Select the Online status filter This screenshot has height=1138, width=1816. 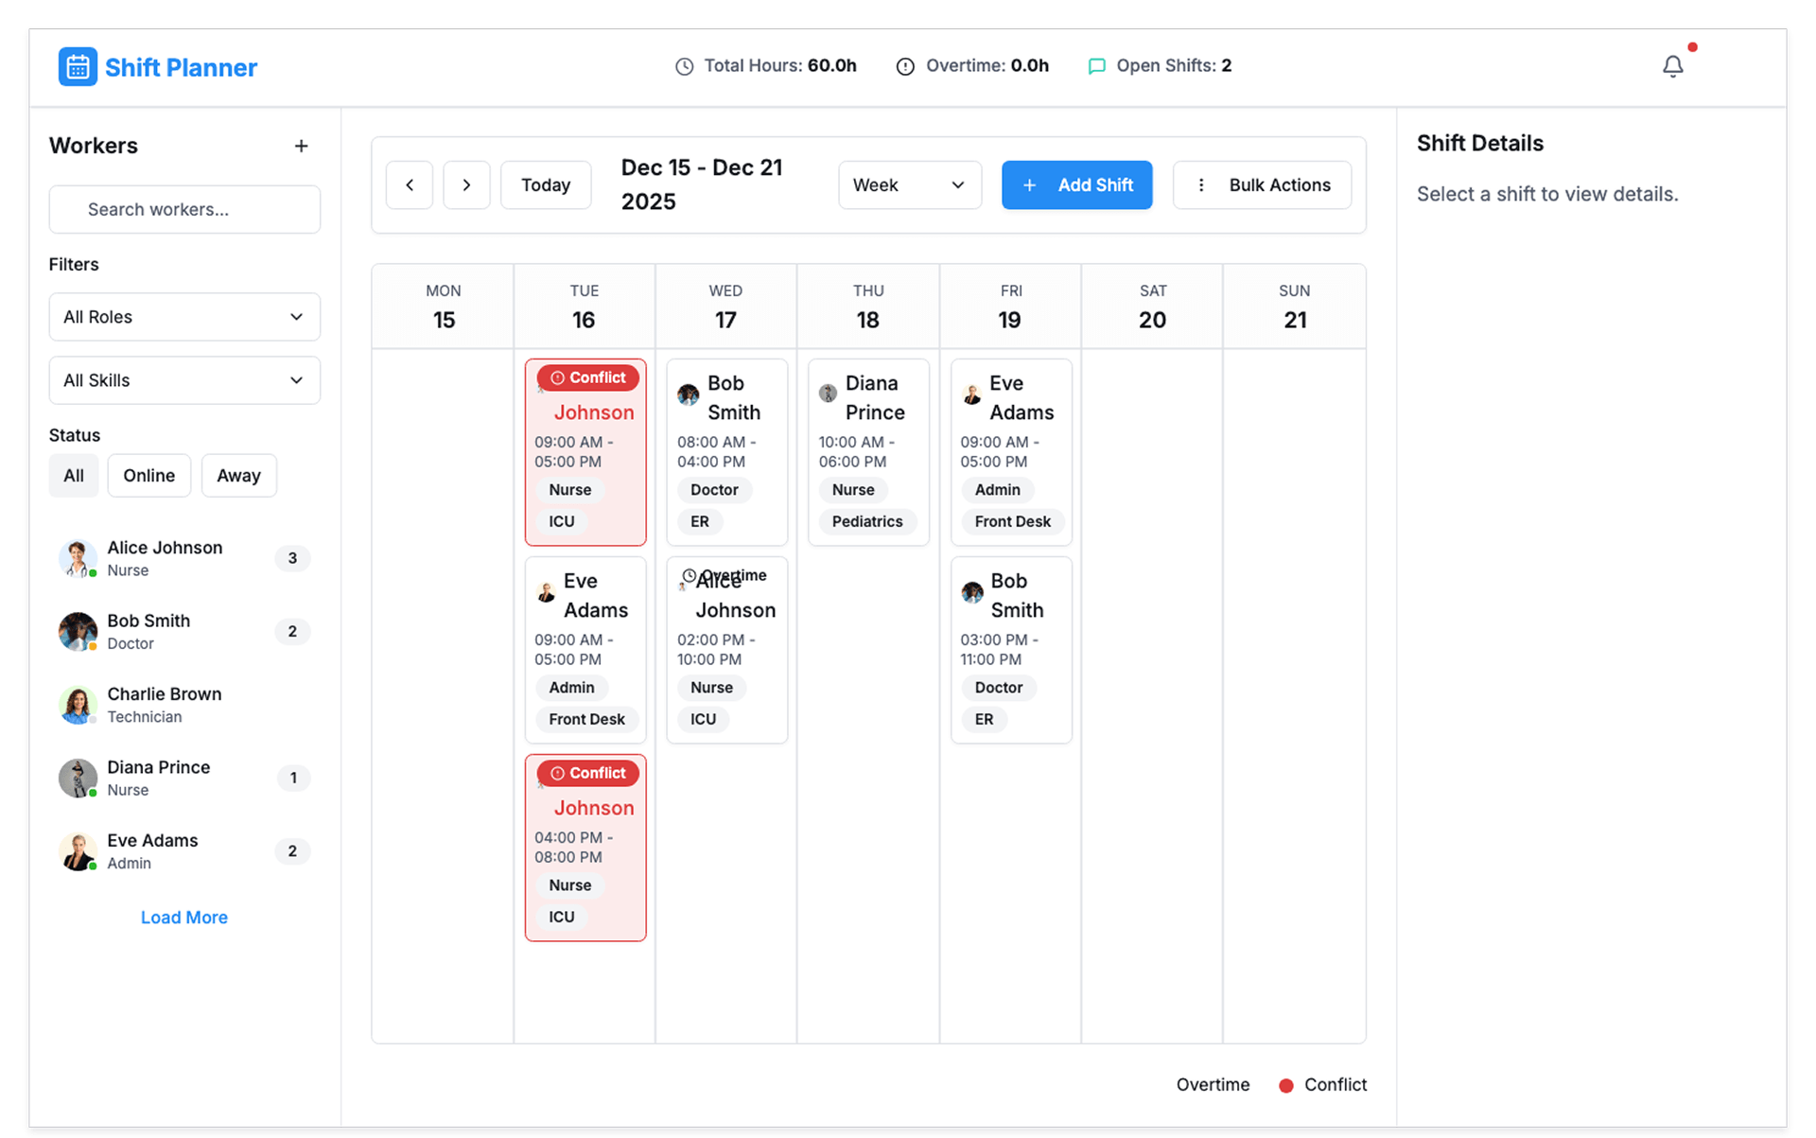pyautogui.click(x=148, y=475)
